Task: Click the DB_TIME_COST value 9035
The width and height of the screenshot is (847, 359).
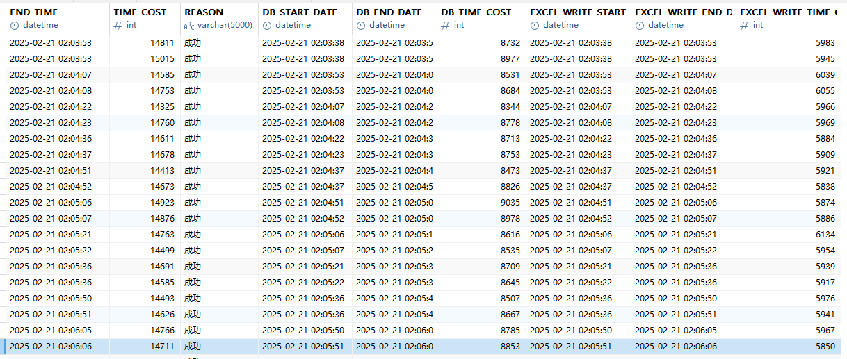Action: (482, 203)
